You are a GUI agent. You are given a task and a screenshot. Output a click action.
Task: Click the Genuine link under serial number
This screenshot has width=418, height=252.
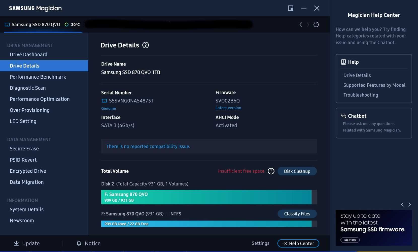(109, 108)
